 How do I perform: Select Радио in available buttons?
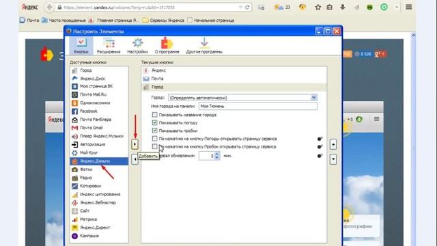click(99, 178)
